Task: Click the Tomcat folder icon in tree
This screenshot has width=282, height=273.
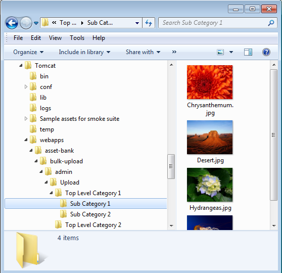Action: (28, 66)
